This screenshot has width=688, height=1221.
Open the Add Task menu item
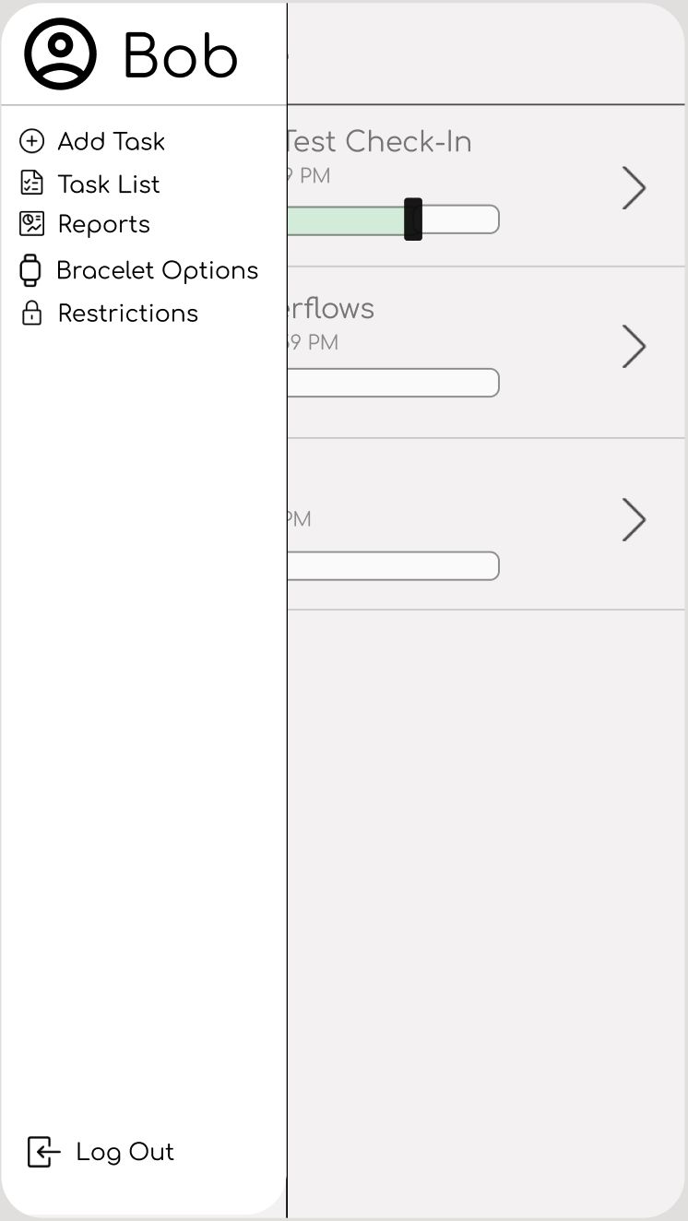111,141
